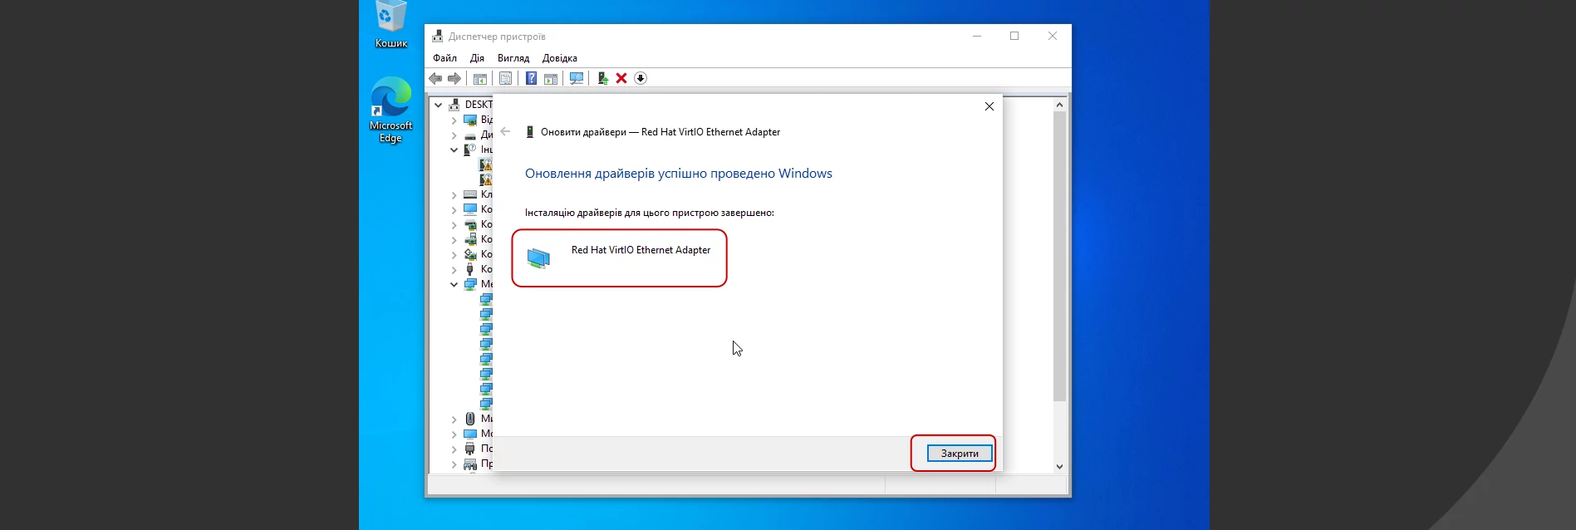Maximize the Диспетчер пристроїв window
The image size is (1576, 530).
click(1014, 37)
